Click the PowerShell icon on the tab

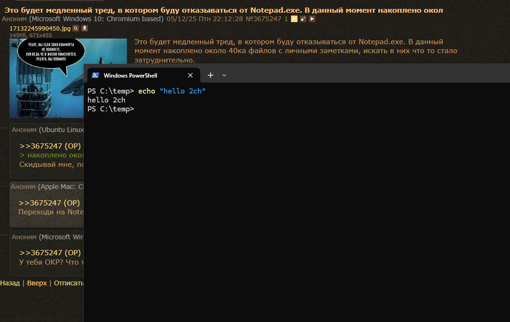pos(95,75)
